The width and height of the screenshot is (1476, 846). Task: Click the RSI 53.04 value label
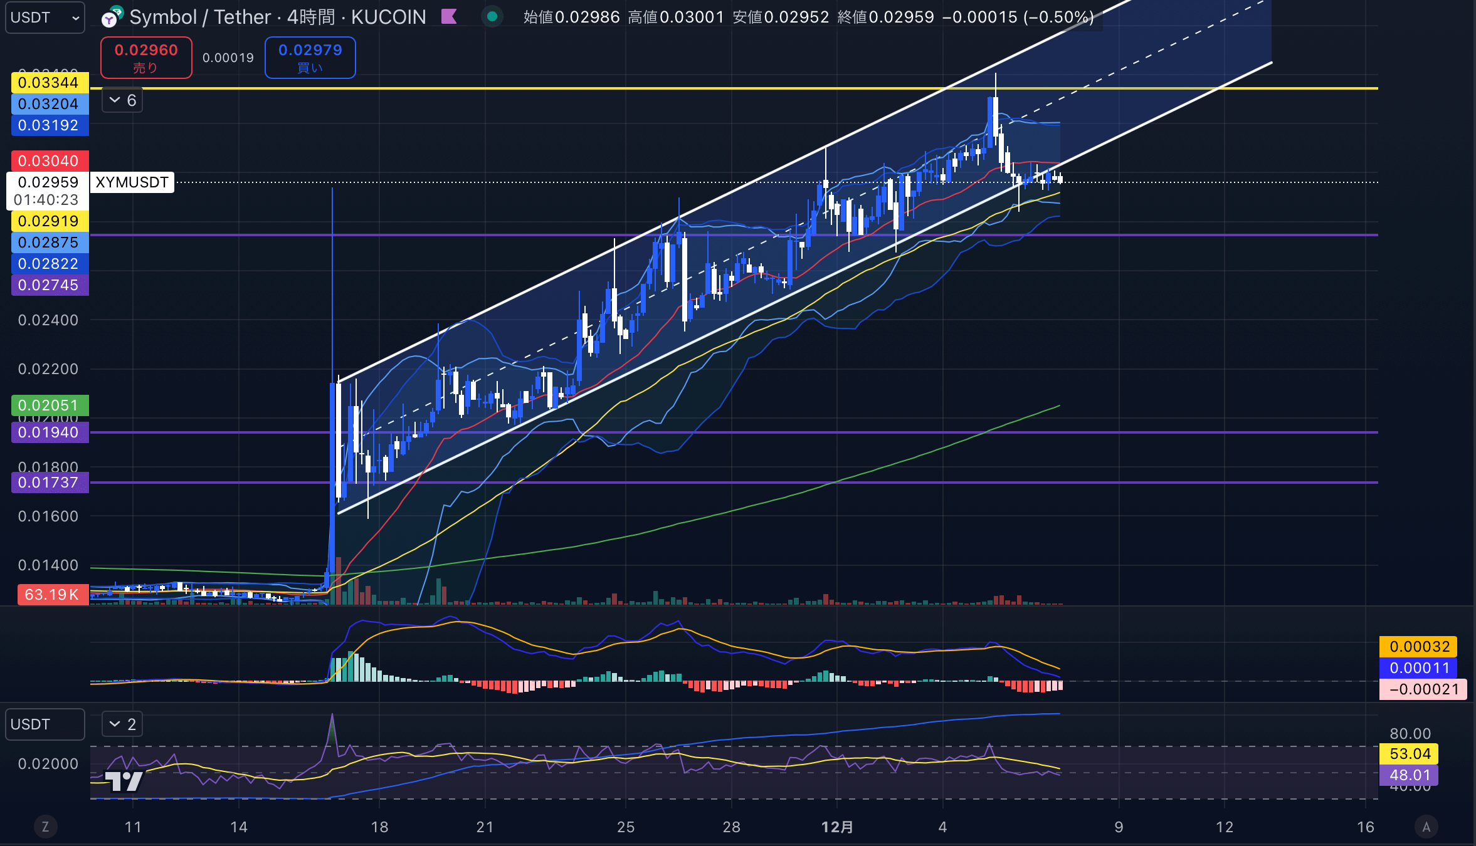(x=1409, y=754)
